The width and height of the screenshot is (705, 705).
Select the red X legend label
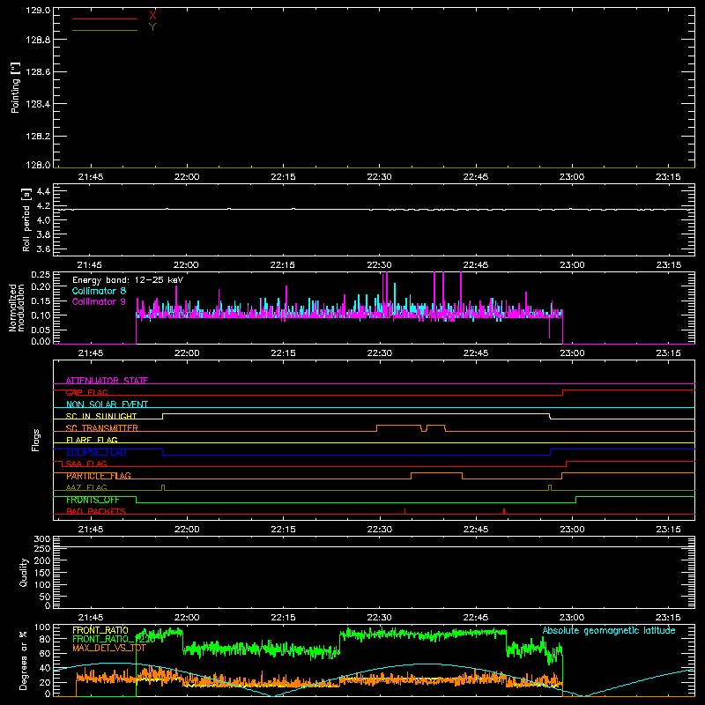point(152,15)
